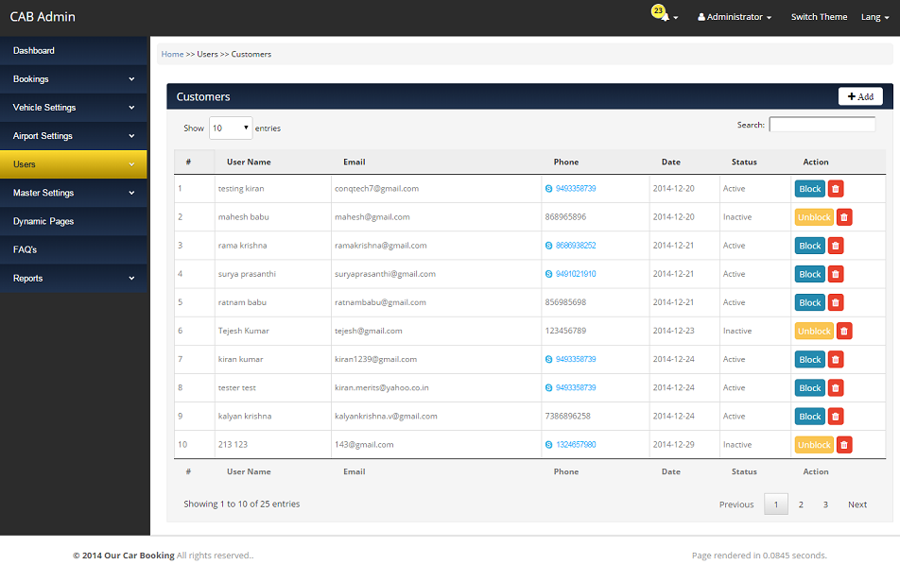Unblock customer Tejesh Kumar
The width and height of the screenshot is (900, 581).
(814, 331)
